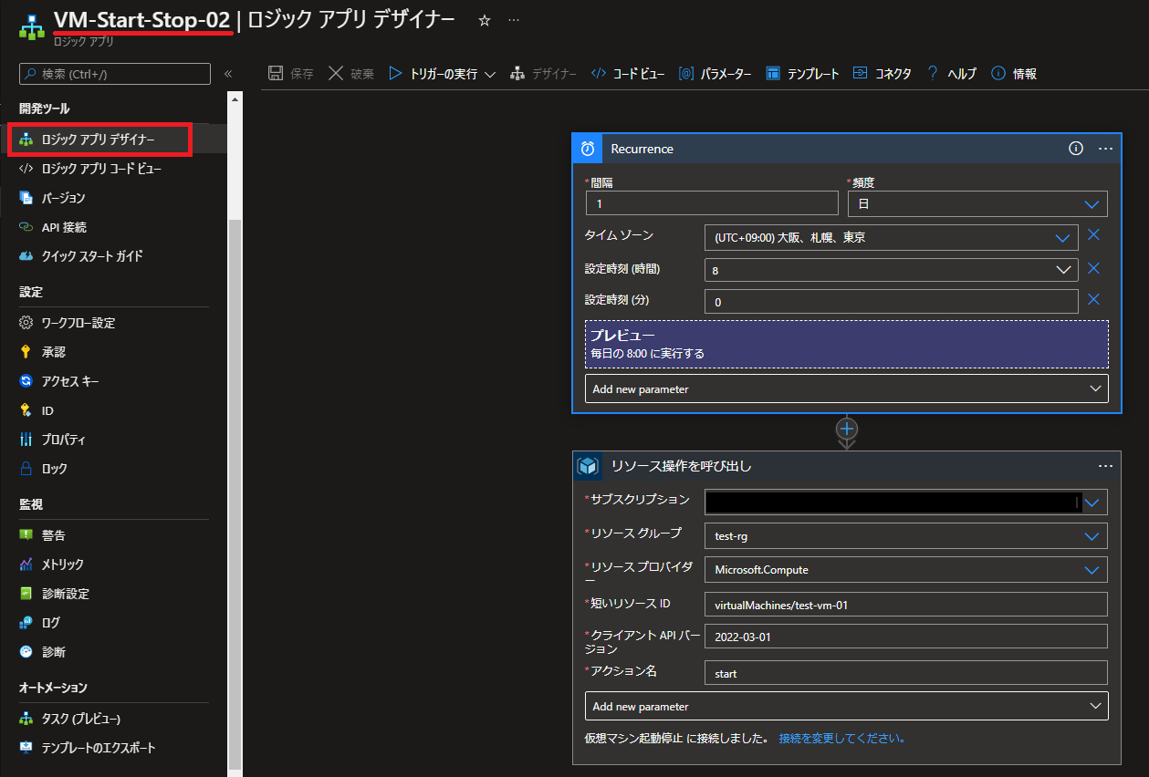Click the タスク (プレビュー) icon in sidebar

click(x=26, y=719)
